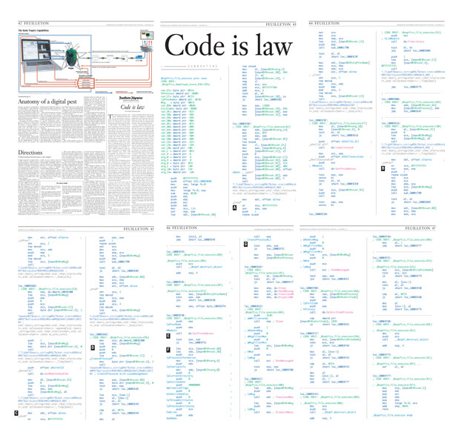This screenshot has width=467, height=438.
Task: Click the black marker labeled G
Action: click(245, 243)
